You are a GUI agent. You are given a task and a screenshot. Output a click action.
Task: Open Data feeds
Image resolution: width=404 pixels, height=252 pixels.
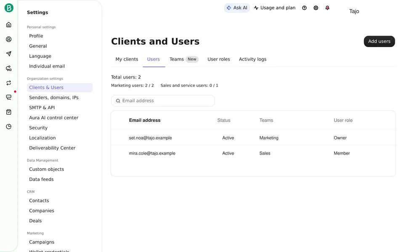pos(41,179)
